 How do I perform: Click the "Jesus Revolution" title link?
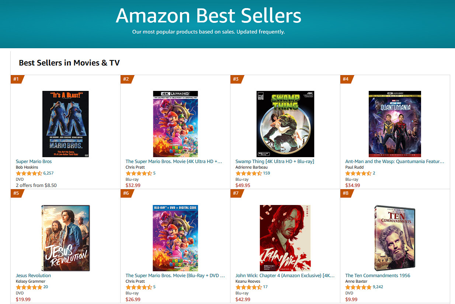tap(33, 276)
